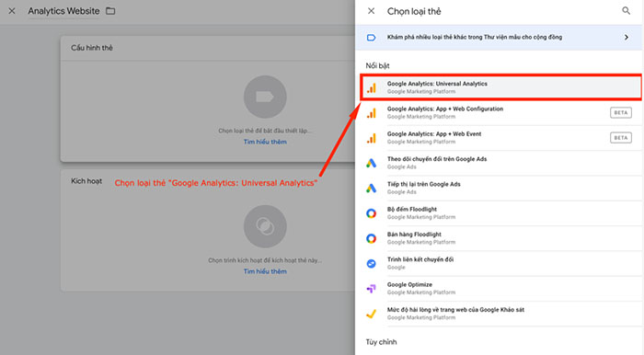Open the folder icon next to Analytics Website

tap(110, 11)
